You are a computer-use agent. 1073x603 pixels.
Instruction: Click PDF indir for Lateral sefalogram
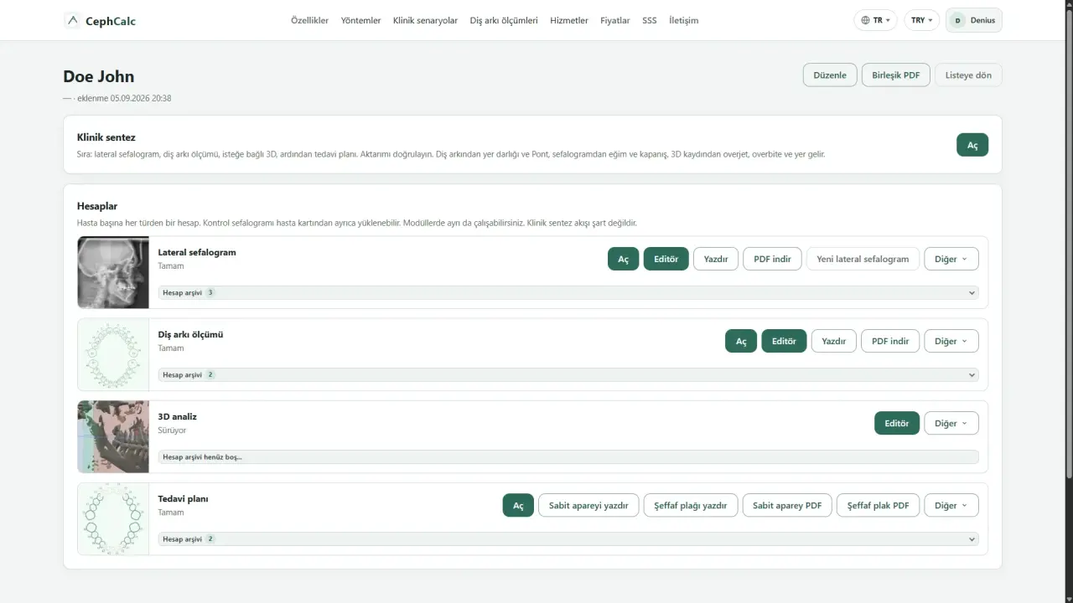[772, 259]
